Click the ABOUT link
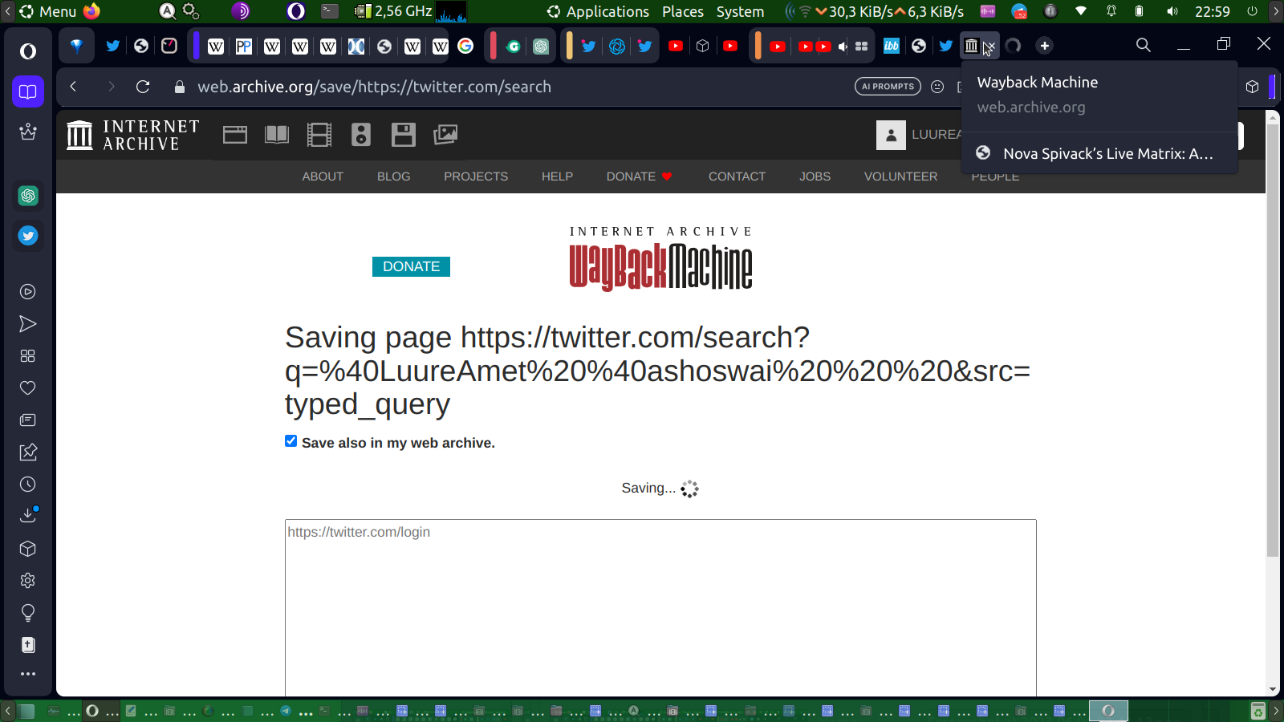Screen dimensions: 1284x722 pyautogui.click(x=323, y=176)
